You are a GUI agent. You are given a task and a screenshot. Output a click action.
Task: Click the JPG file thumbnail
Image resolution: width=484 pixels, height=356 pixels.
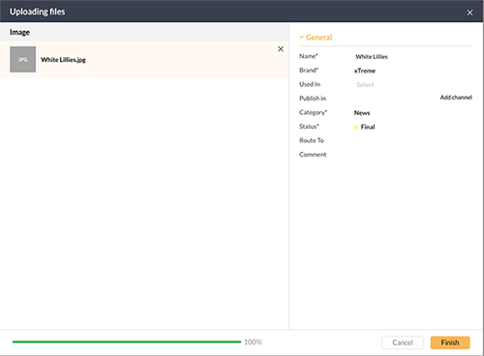click(22, 59)
